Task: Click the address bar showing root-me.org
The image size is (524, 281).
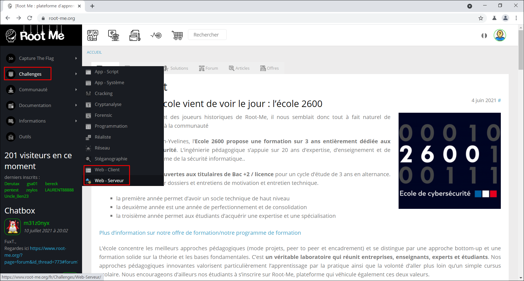Action: [x=256, y=18]
